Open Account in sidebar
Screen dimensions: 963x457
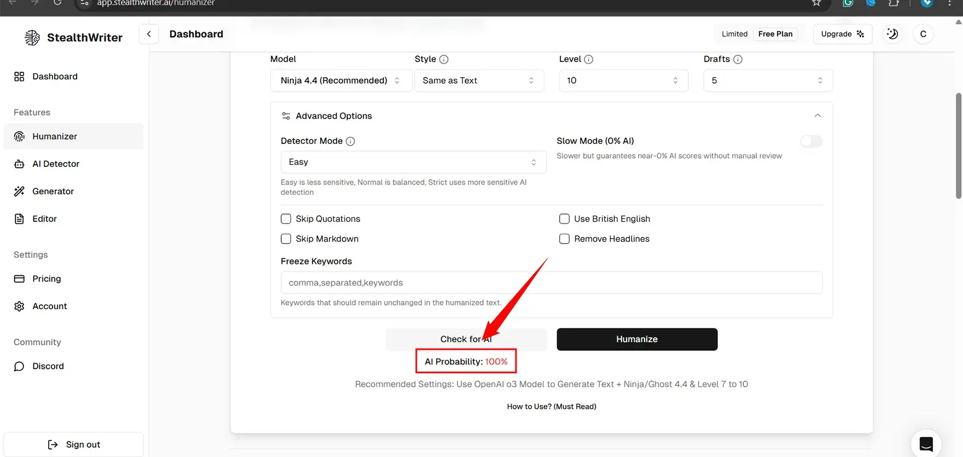click(x=73, y=306)
